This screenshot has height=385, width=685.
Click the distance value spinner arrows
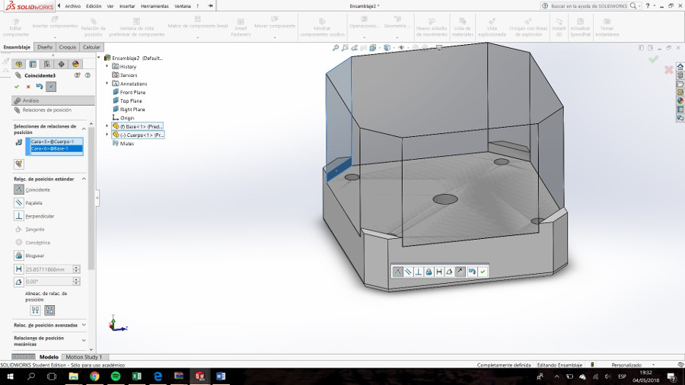tap(76, 269)
